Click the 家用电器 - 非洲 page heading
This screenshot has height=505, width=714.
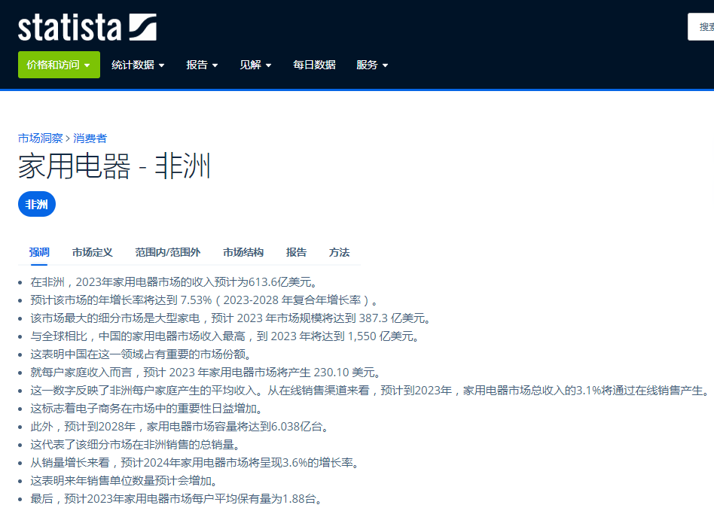114,166
